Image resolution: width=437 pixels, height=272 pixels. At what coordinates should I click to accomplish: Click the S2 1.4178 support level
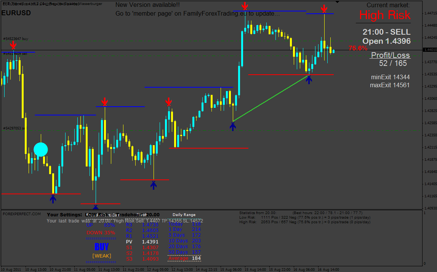[142, 253]
